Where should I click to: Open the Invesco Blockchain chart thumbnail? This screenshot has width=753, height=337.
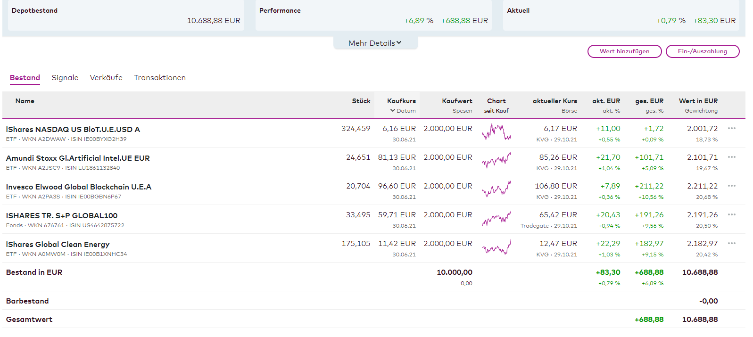(496, 189)
